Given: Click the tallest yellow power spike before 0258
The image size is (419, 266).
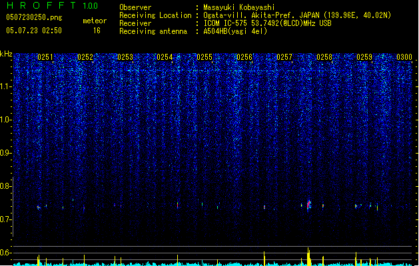Looking at the screenshot, I should [x=308, y=257].
